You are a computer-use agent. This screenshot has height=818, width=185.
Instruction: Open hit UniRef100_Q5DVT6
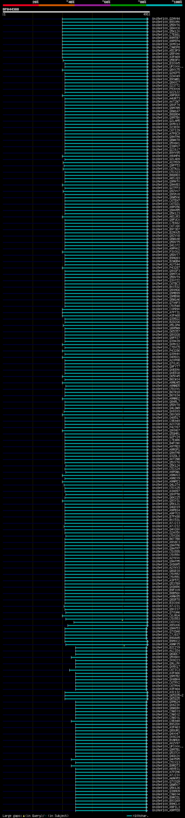(166, 25)
